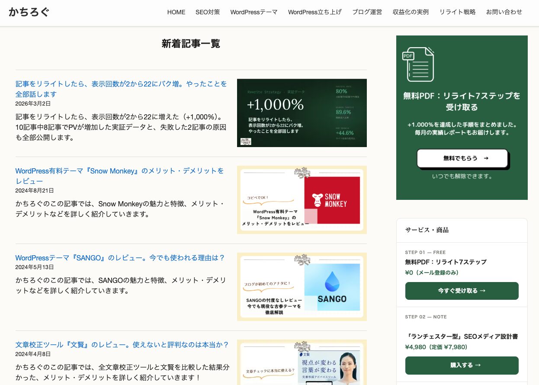Screen dimensions: 539x385
Task: Open the お問い合わせ contact page
Action: tap(504, 12)
